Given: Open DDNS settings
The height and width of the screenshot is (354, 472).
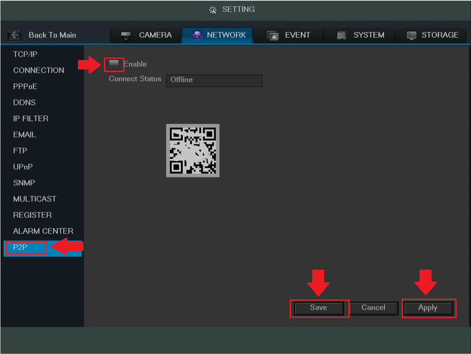Looking at the screenshot, I should (x=24, y=102).
